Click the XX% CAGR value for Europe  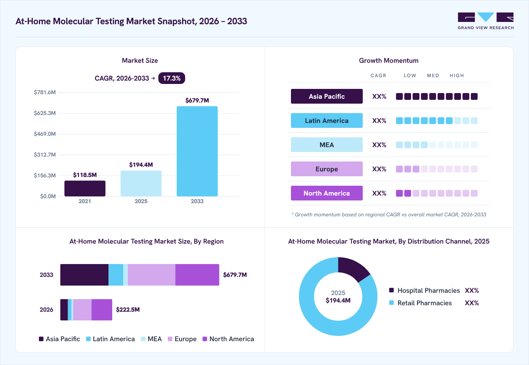point(379,169)
